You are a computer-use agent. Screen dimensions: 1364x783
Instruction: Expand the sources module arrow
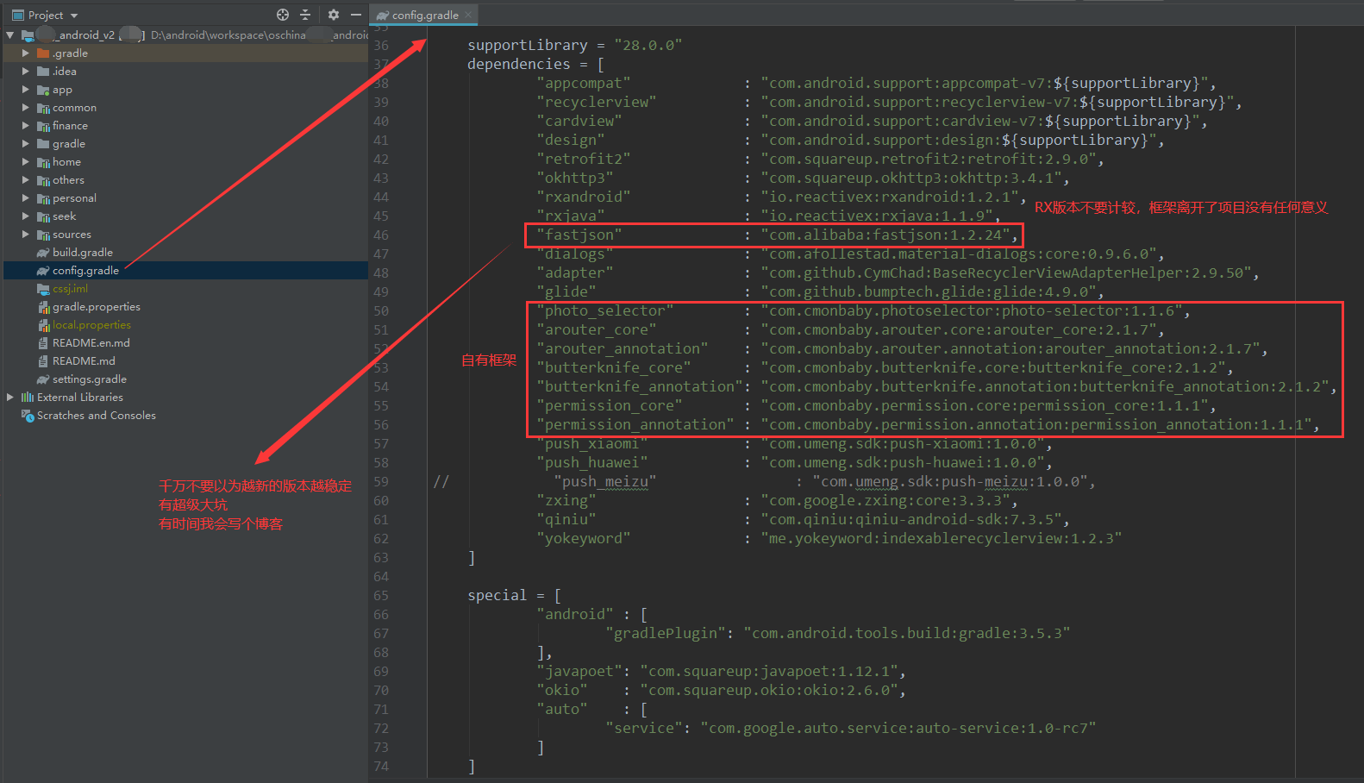click(x=26, y=235)
